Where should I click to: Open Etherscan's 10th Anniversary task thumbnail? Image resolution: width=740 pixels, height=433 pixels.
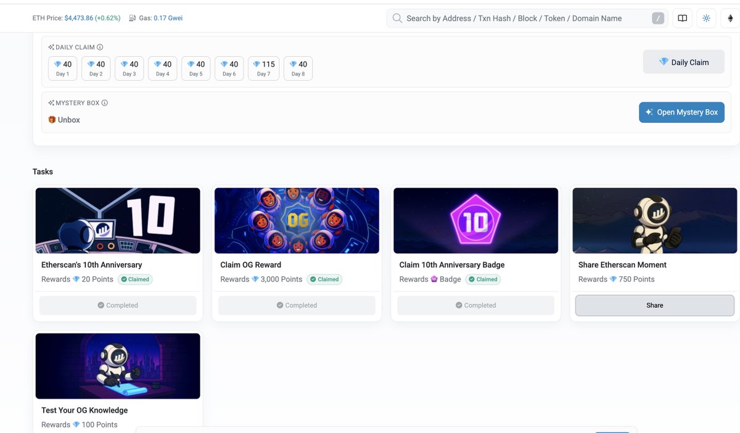(118, 221)
